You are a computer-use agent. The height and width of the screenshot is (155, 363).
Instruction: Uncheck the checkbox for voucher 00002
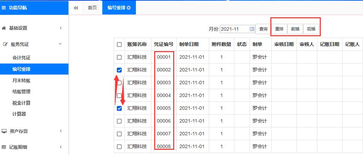(x=119, y=70)
